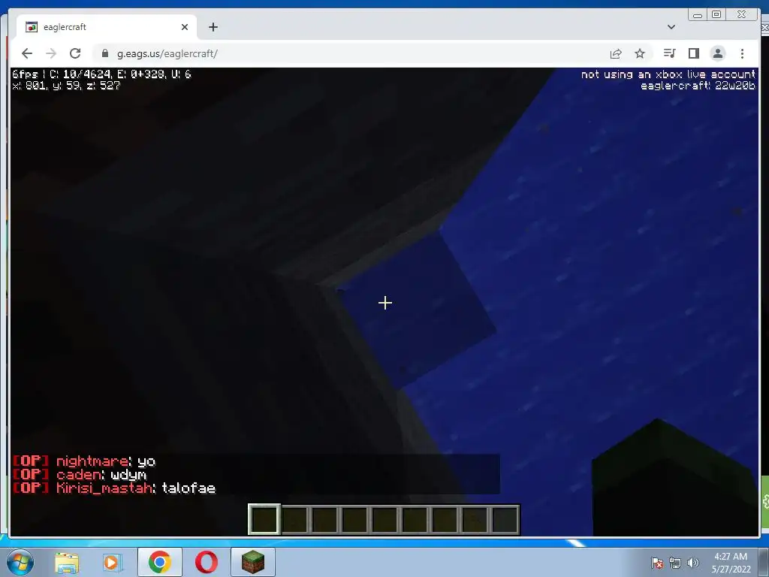Click the Show desktop strip
Image resolution: width=769 pixels, height=577 pixels.
[x=764, y=562]
